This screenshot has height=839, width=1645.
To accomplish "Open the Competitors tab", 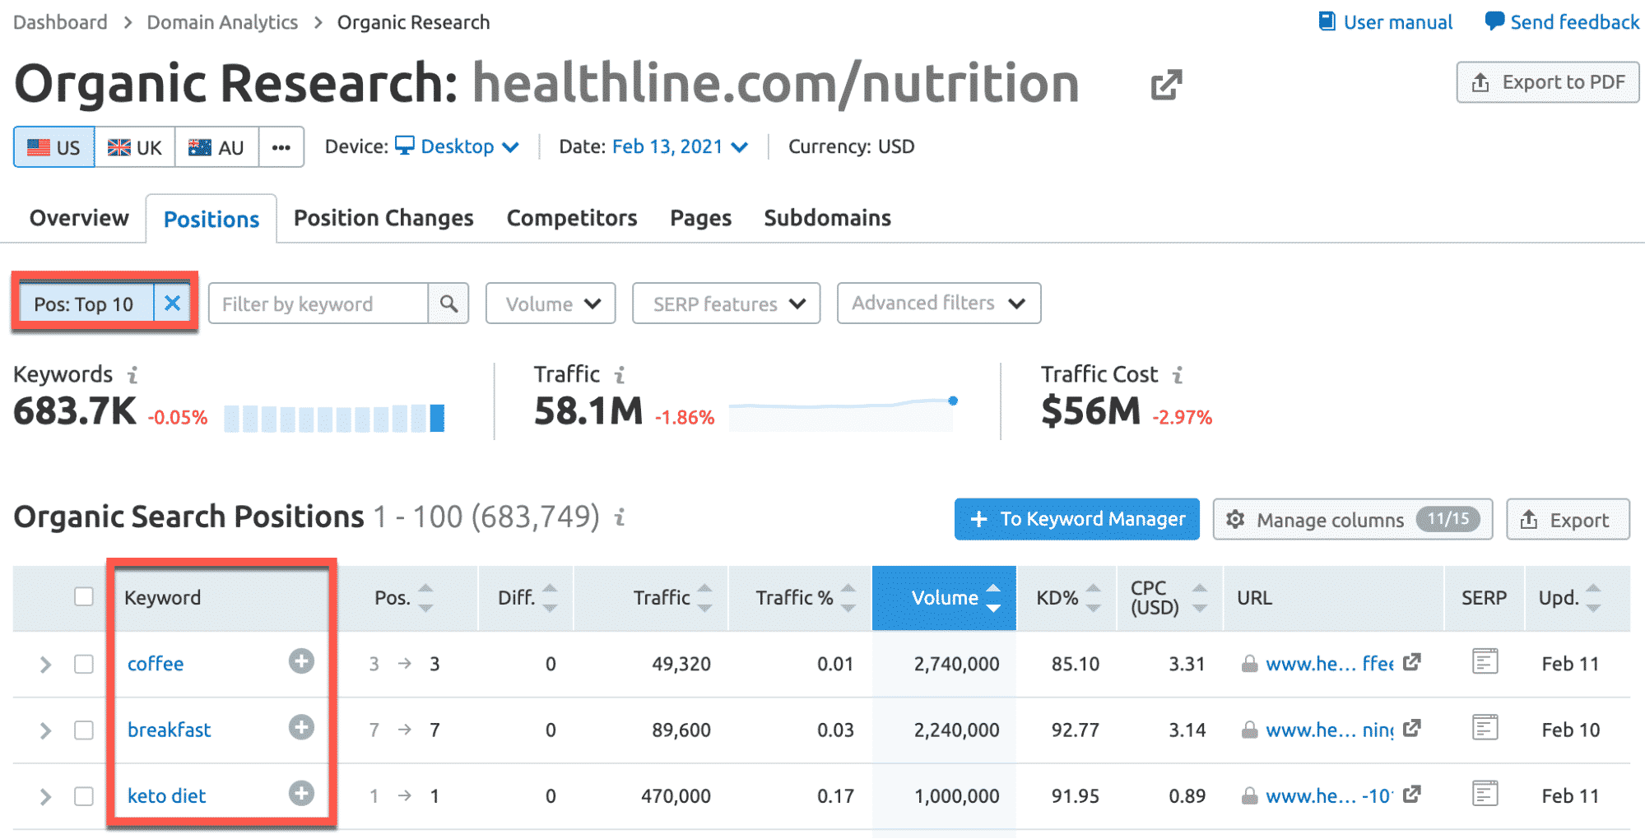I will (572, 218).
